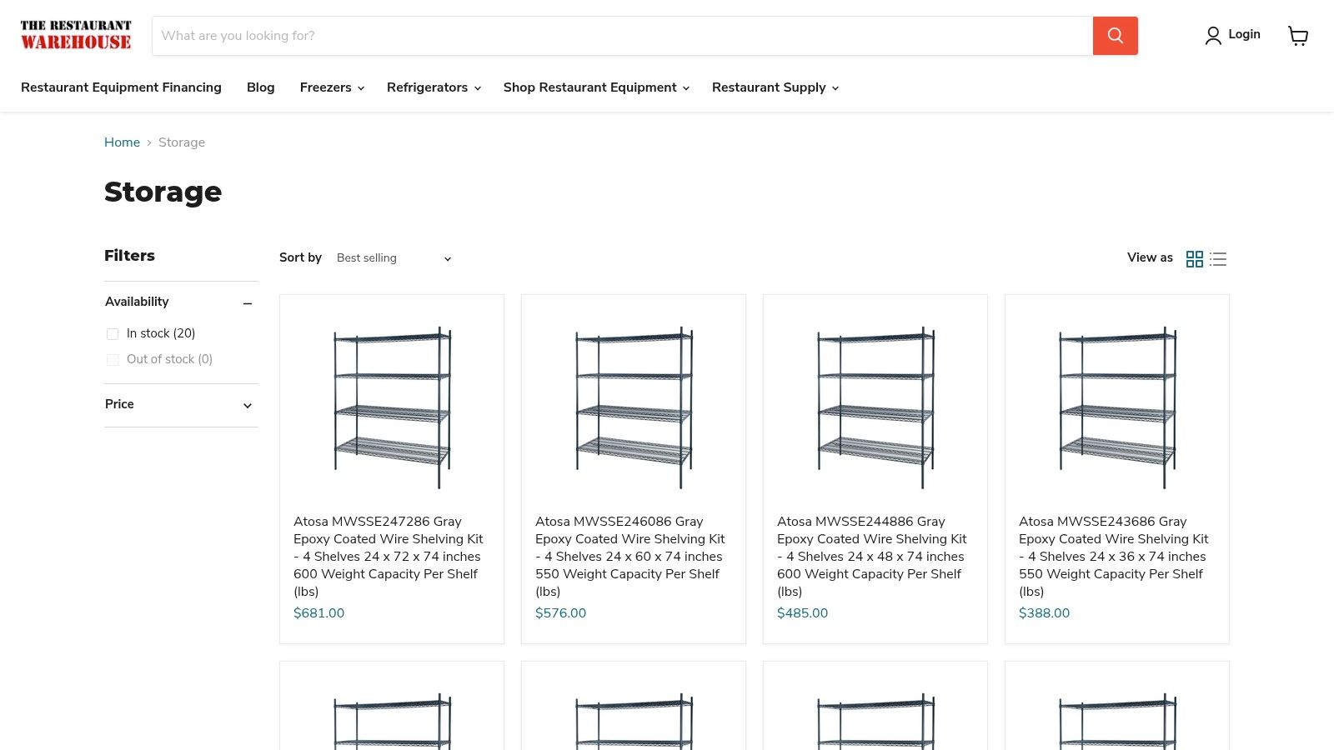
Task: Click the $388.00 price text
Action: [1045, 613]
